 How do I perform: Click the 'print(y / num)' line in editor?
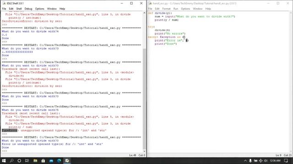(167, 20)
